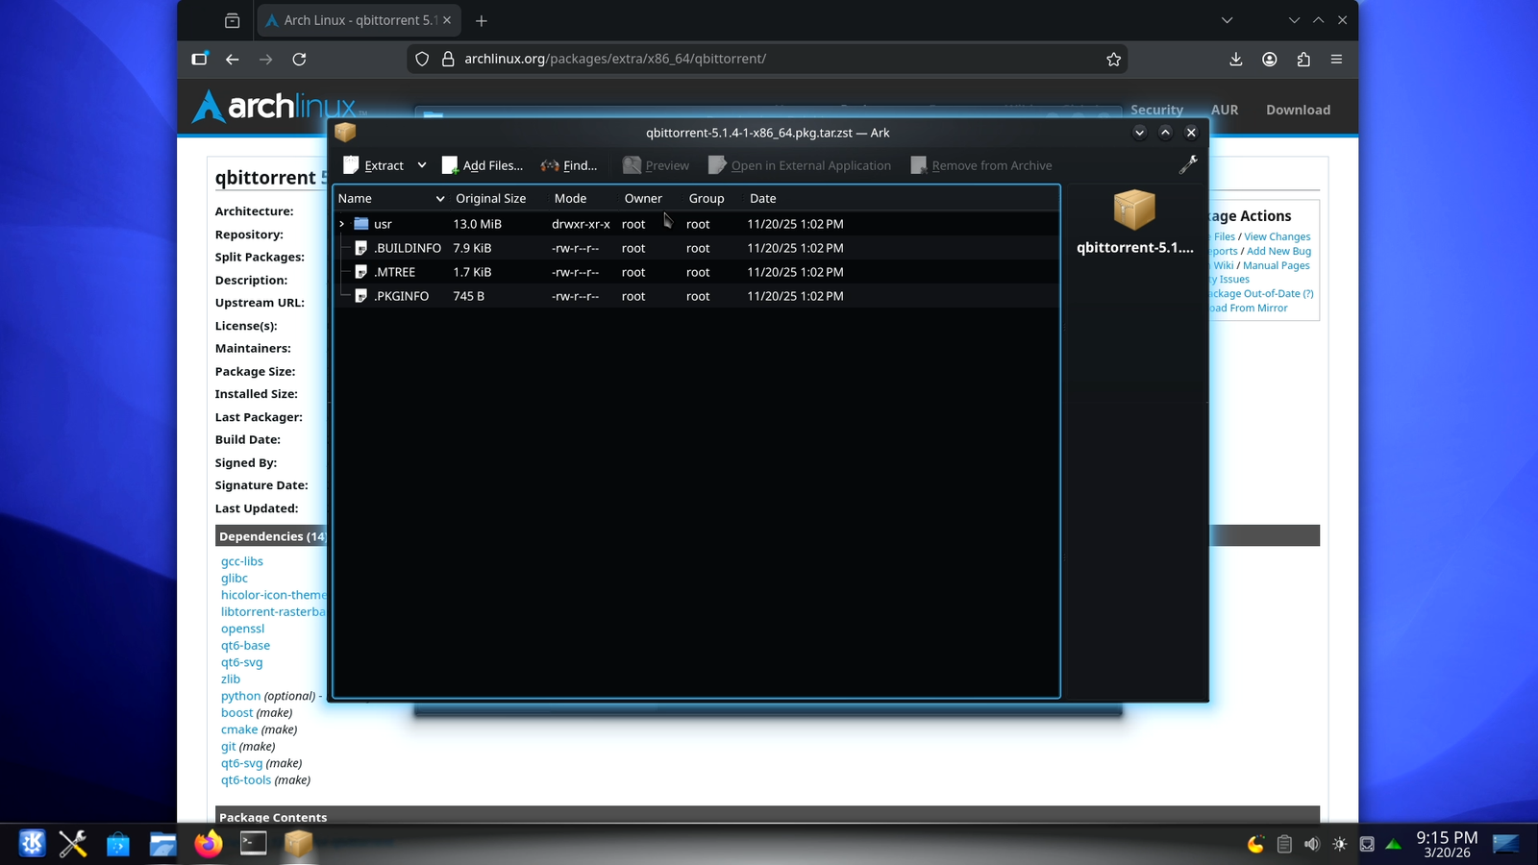Screen dimensions: 1538x865
Task: Click Ark keep-above chevron up button
Action: [x=1165, y=133]
